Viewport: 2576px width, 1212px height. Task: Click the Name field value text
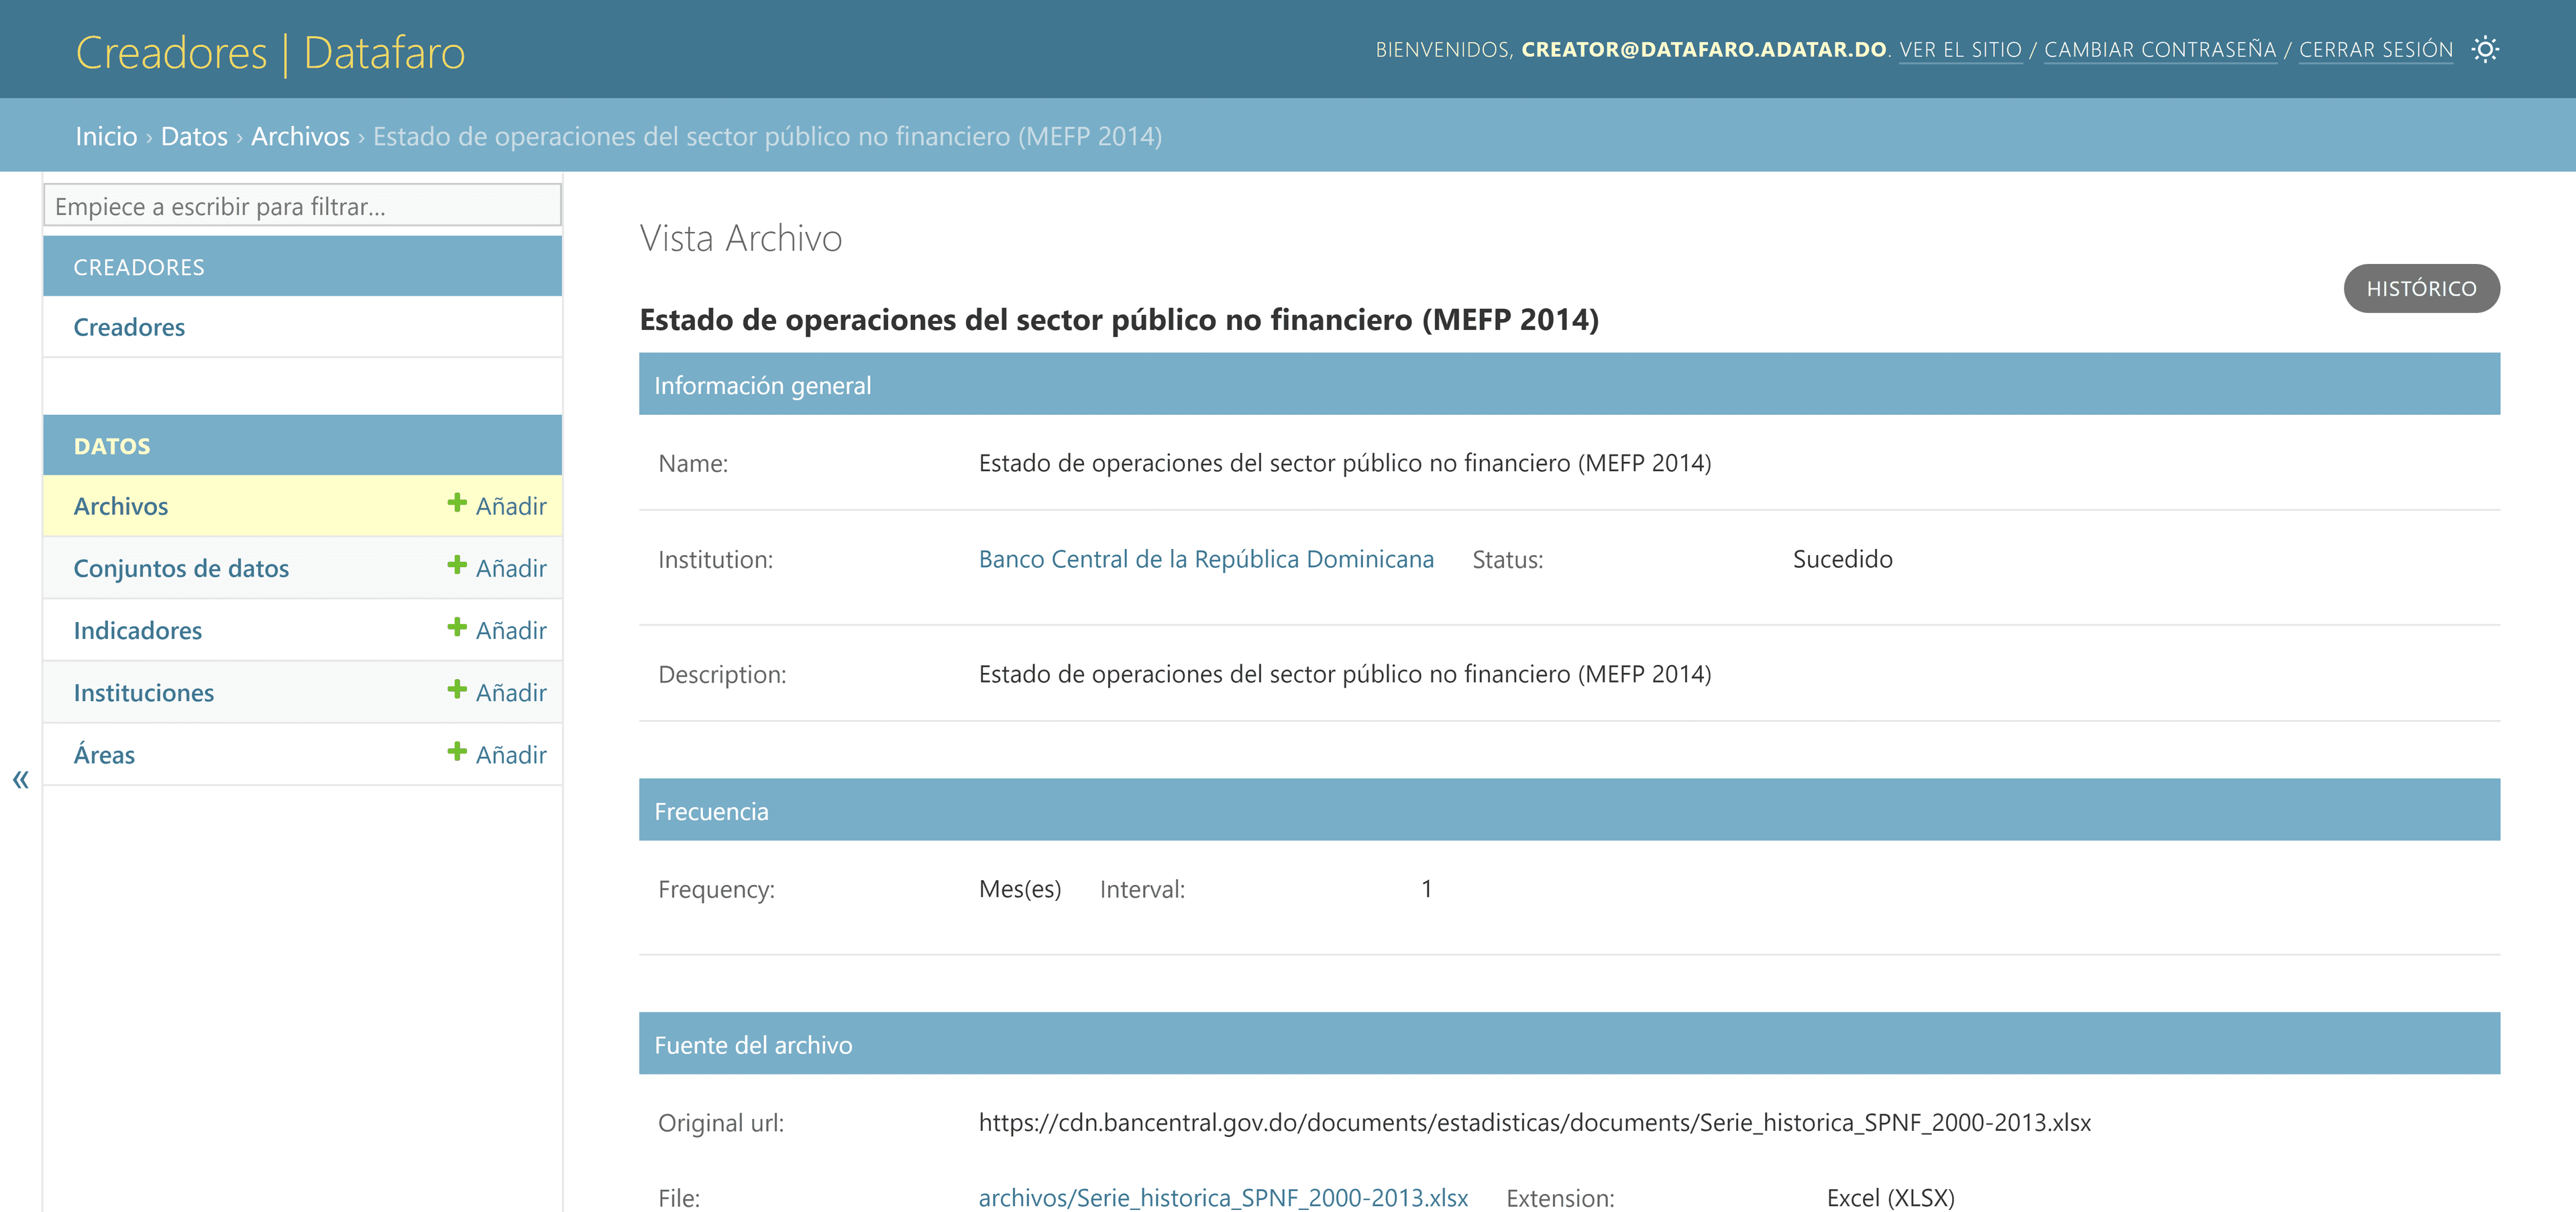coord(1345,463)
